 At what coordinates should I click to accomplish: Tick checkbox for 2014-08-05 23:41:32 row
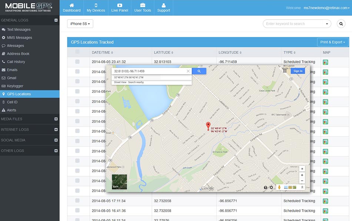click(77, 62)
